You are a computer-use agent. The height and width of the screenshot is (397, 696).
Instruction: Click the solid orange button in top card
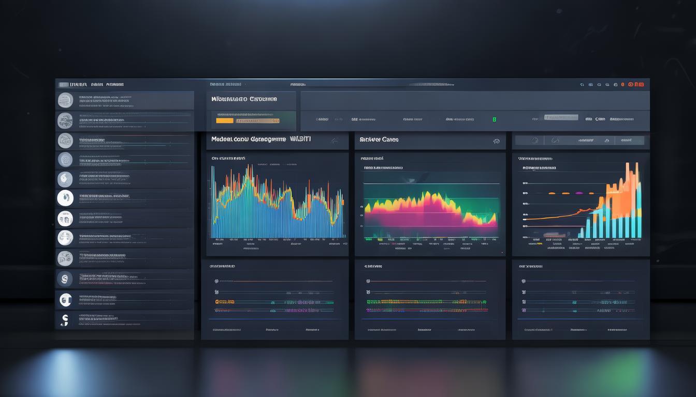coord(224,120)
